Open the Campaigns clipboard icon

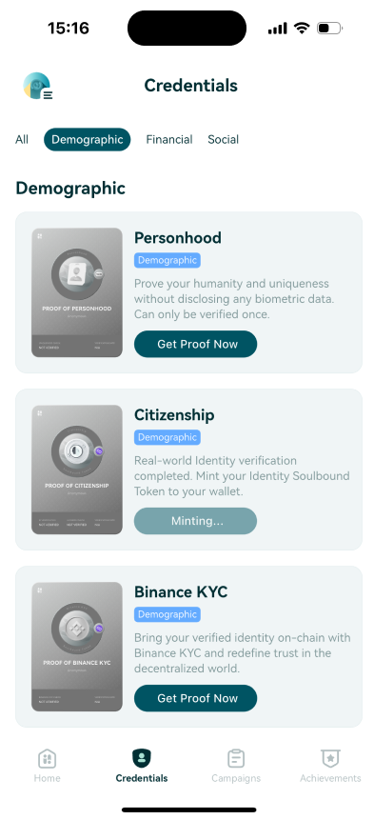click(x=236, y=758)
